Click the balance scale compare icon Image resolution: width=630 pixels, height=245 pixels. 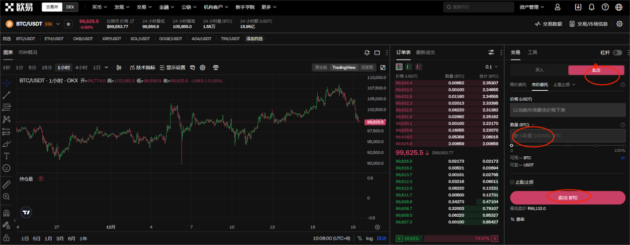(216, 67)
